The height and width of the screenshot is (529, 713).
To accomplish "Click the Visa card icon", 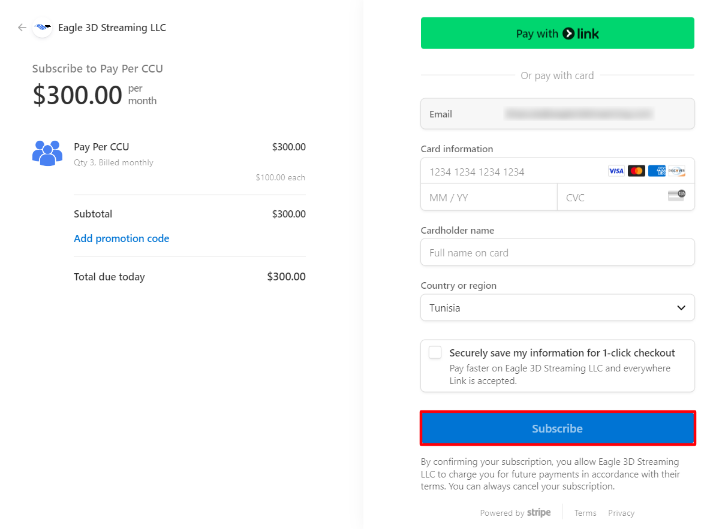I will 616,171.
